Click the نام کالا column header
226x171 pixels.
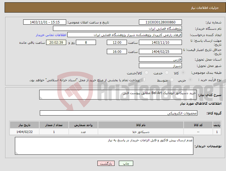pyautogui.click(x=141, y=125)
